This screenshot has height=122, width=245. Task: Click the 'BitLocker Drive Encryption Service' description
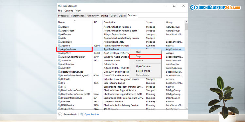[x=121, y=79]
